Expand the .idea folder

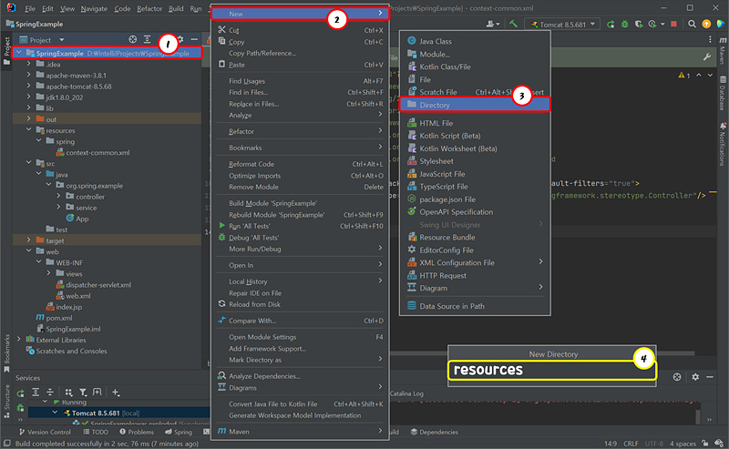[x=29, y=64]
